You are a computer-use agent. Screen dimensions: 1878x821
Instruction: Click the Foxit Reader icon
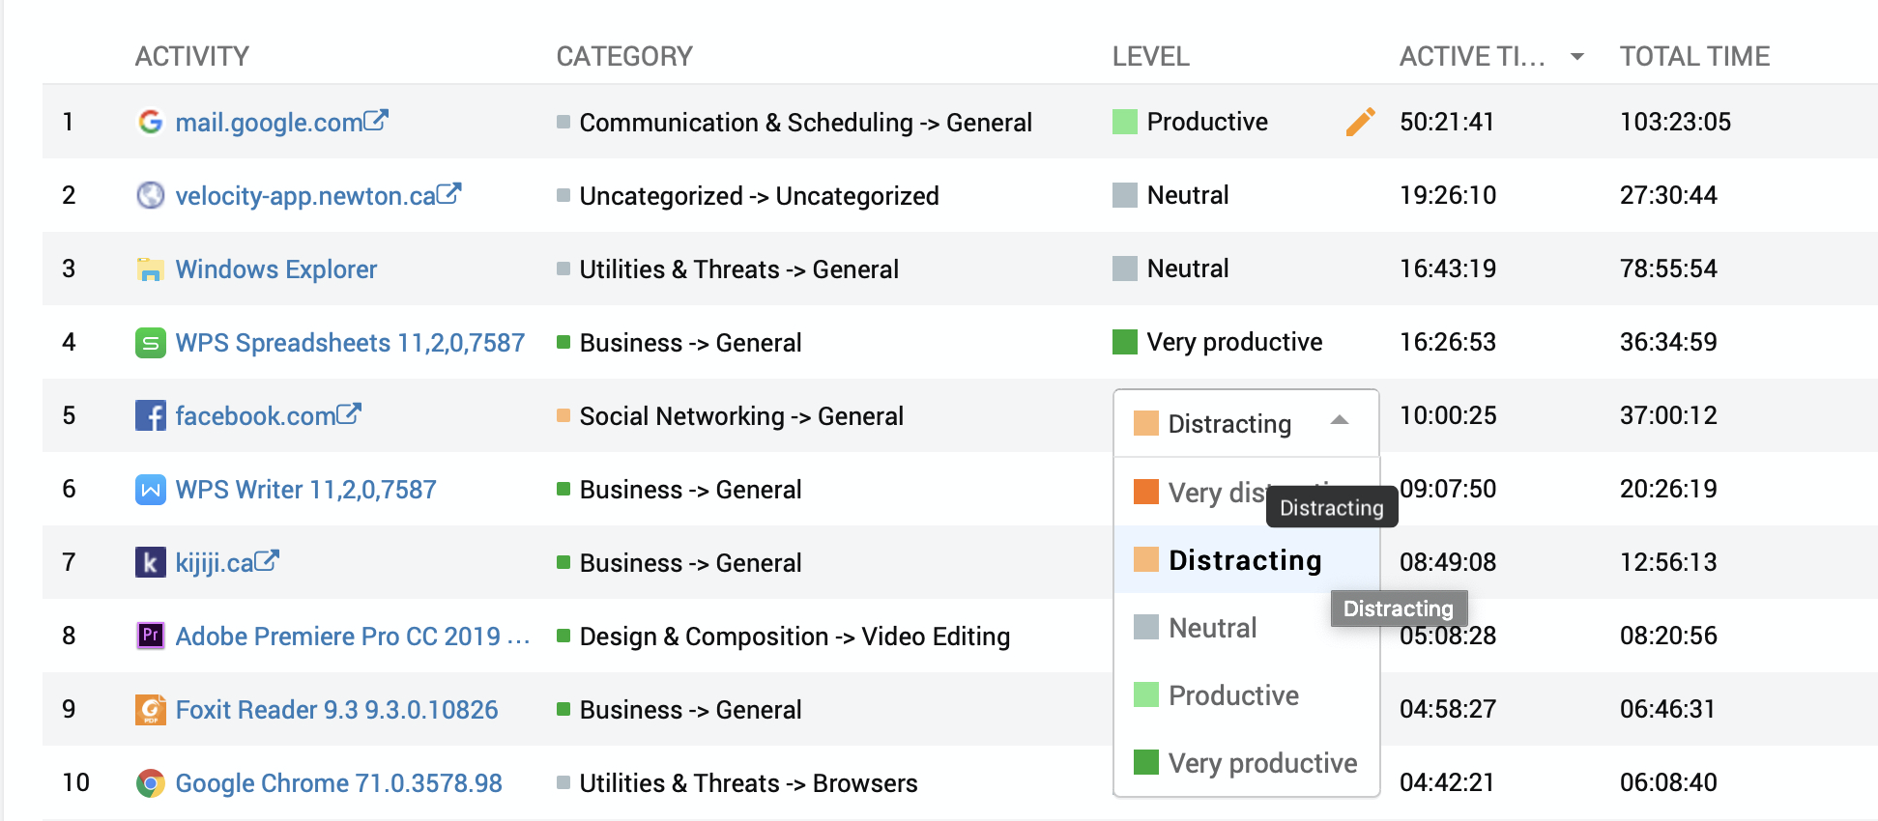tap(150, 710)
